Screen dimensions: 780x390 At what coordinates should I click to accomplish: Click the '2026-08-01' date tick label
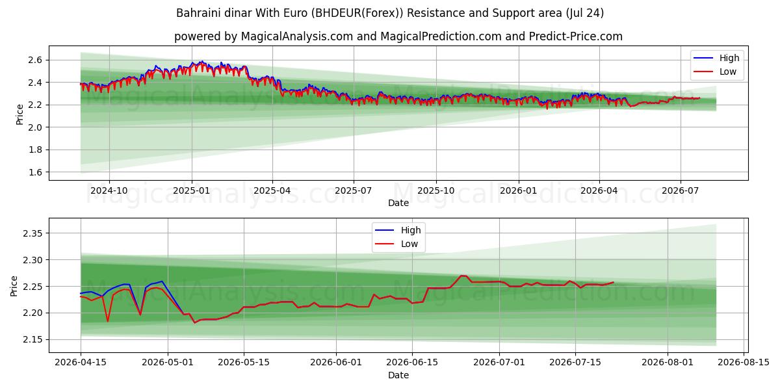click(x=668, y=362)
